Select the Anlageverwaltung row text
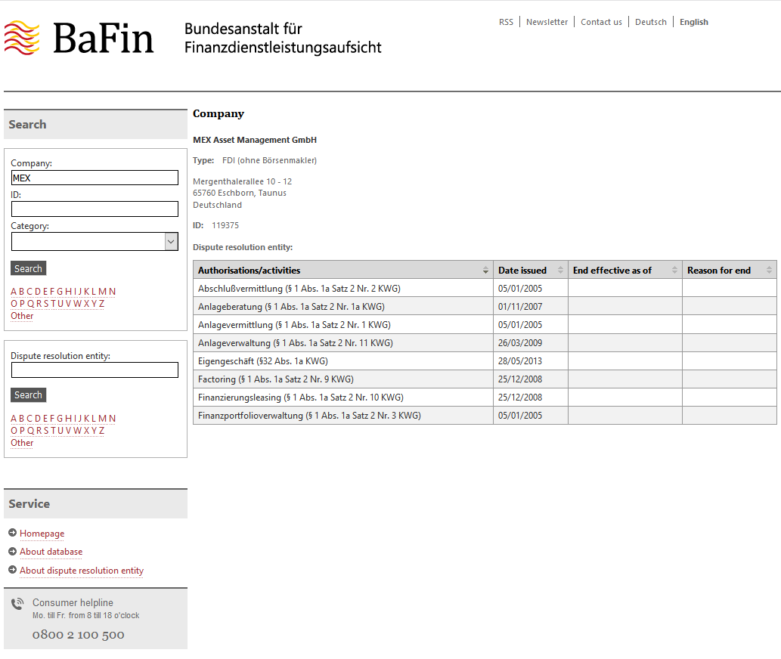This screenshot has height=659, width=781. point(296,343)
